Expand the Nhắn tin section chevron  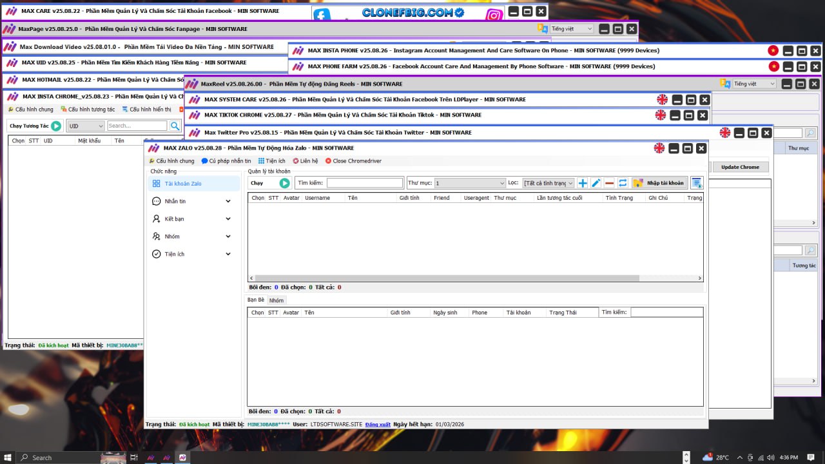pos(228,201)
